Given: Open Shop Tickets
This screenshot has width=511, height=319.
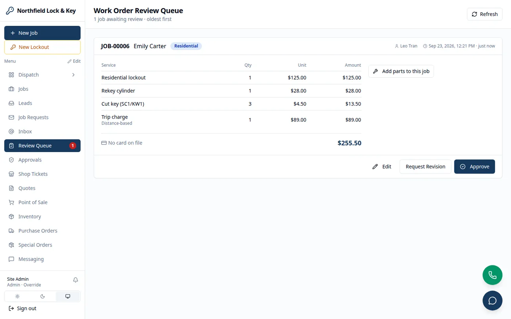Looking at the screenshot, I should (x=42, y=174).
